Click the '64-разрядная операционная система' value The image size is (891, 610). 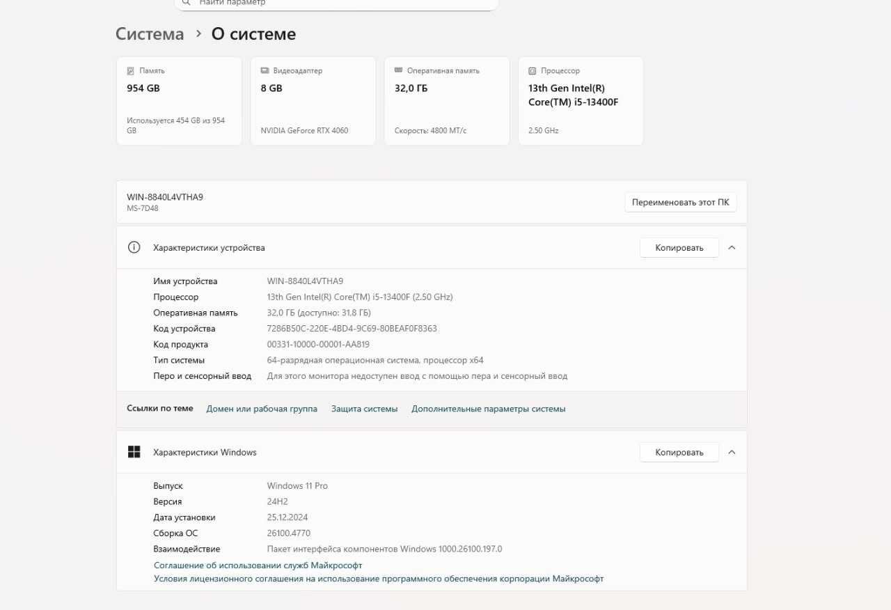coord(375,361)
